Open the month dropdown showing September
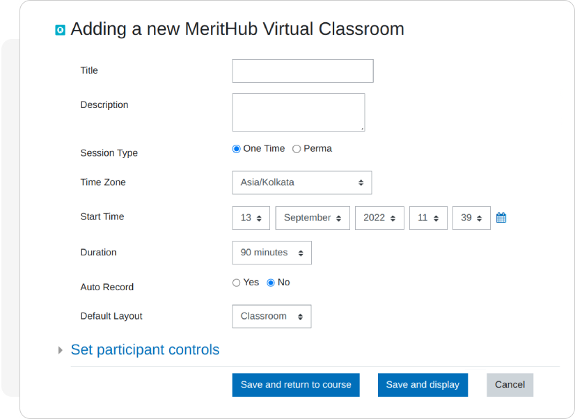 [x=313, y=218]
